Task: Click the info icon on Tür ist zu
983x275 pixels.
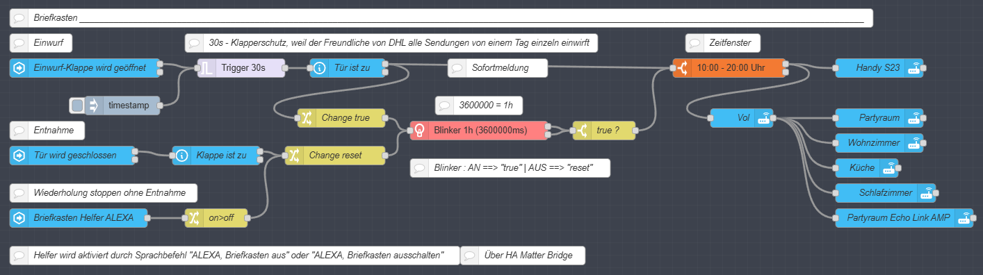Action: tap(320, 68)
